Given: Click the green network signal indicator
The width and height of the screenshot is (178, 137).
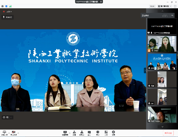Looking at the screenshot, I should pyautogui.click(x=10, y=6).
